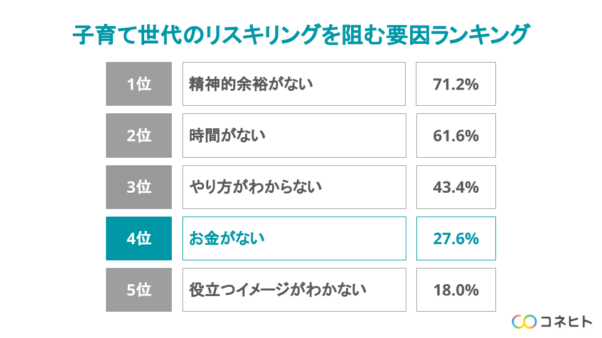Click the highlighted 27.6% percentage box
Viewport: 602px width, 338px height.
[x=456, y=238]
